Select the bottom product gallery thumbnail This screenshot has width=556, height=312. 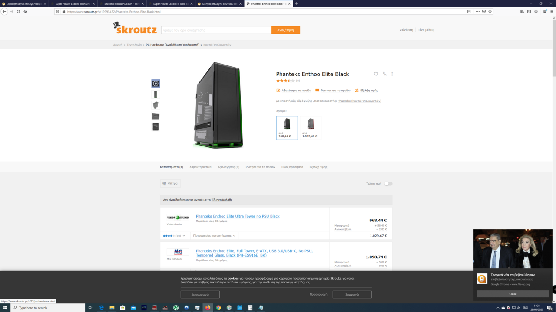coord(156,127)
